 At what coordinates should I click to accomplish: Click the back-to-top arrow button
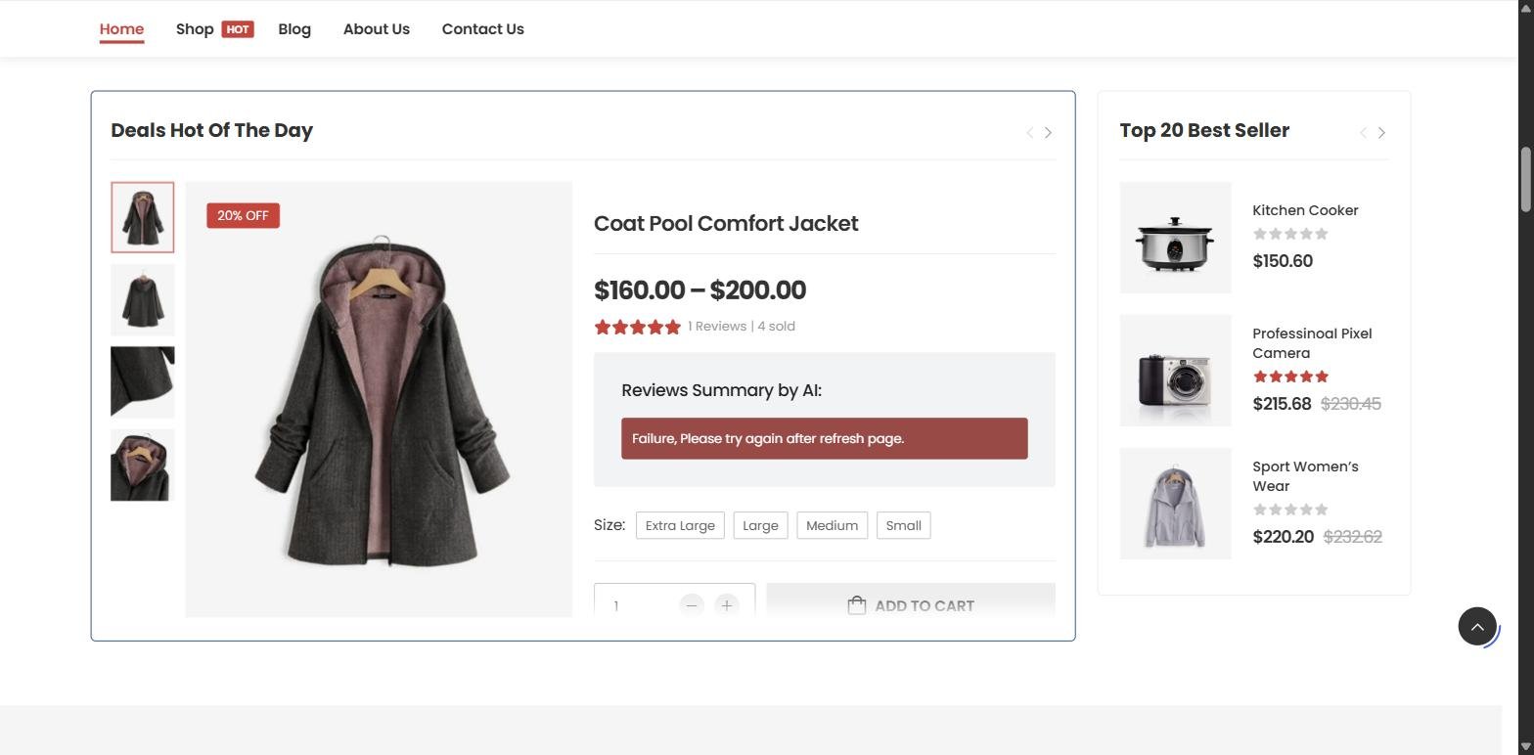[1477, 626]
